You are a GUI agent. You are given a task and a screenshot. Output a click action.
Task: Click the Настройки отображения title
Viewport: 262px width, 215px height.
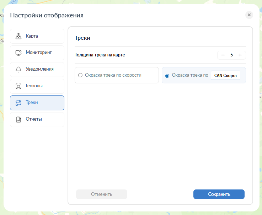click(47, 15)
